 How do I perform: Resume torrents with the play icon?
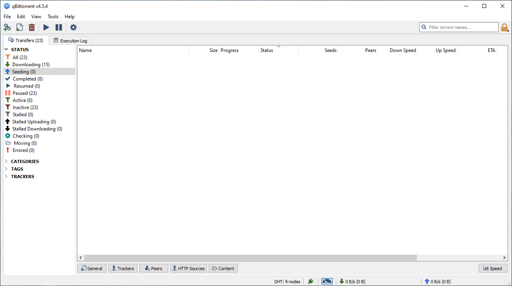click(46, 27)
